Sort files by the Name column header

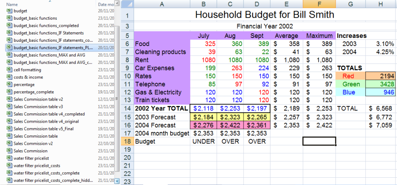[x=12, y=4]
